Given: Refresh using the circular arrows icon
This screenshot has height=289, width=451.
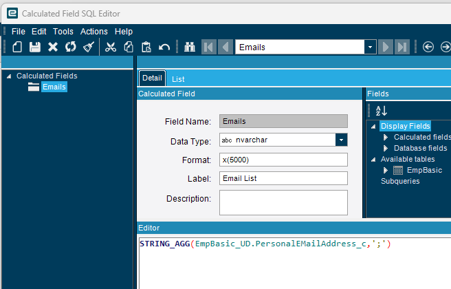Looking at the screenshot, I should click(70, 47).
